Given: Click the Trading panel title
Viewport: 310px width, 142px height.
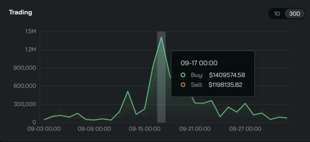Looking at the screenshot, I should (x=20, y=12).
